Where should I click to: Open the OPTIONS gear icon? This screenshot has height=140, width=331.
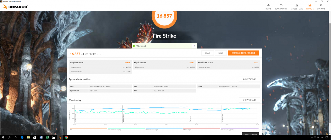(x=321, y=5)
